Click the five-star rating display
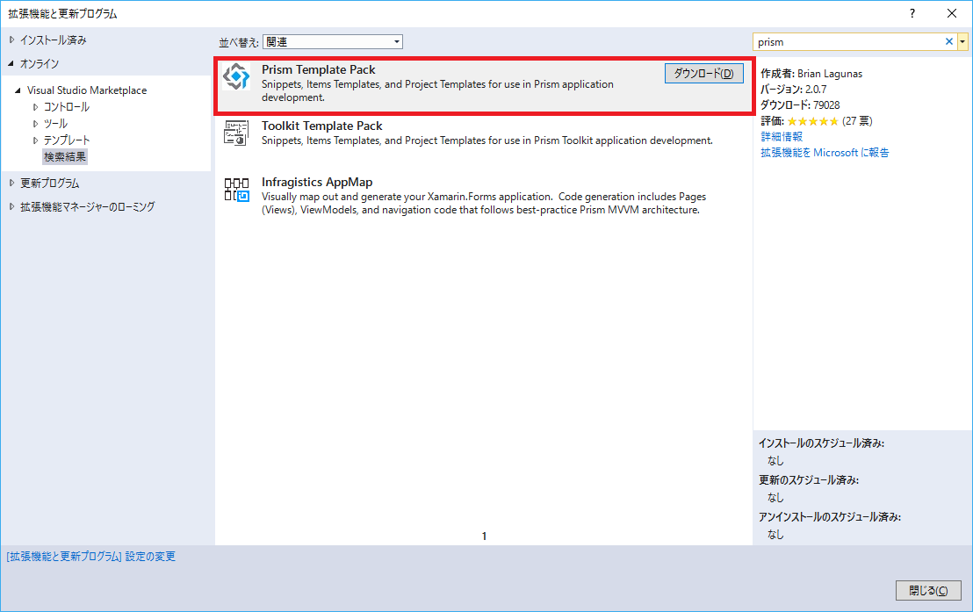973x612 pixels. click(813, 121)
